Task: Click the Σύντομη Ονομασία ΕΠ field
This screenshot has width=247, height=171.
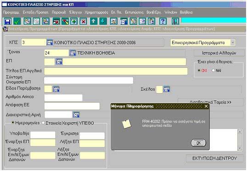Action: pyautogui.click(x=89, y=80)
